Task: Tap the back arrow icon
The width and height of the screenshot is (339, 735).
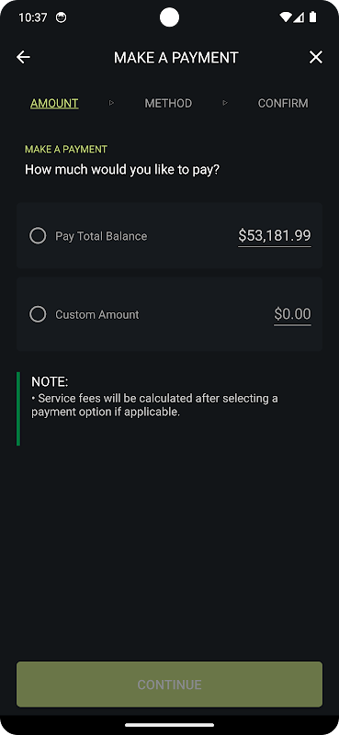Action: (x=23, y=57)
